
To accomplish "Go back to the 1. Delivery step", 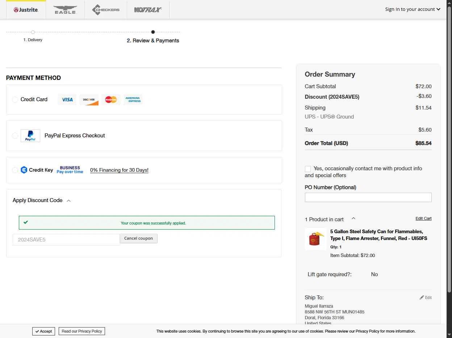I will (33, 40).
